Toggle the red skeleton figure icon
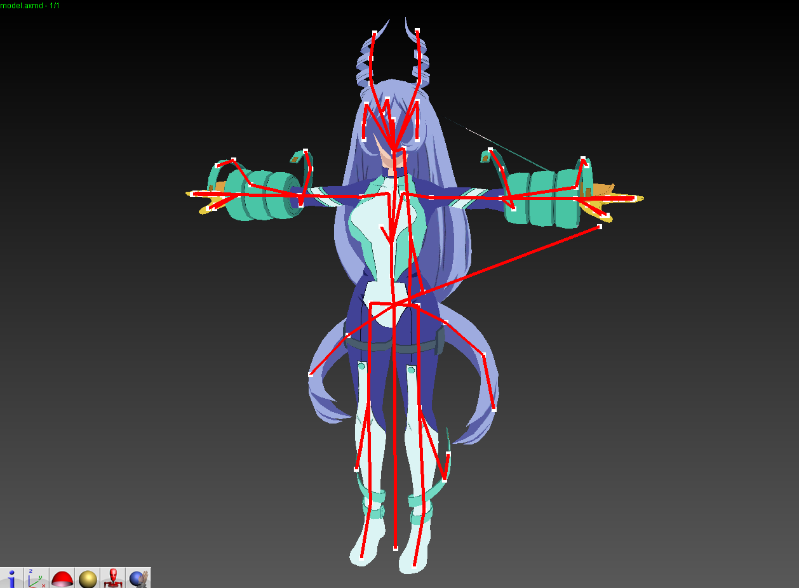 [x=113, y=578]
